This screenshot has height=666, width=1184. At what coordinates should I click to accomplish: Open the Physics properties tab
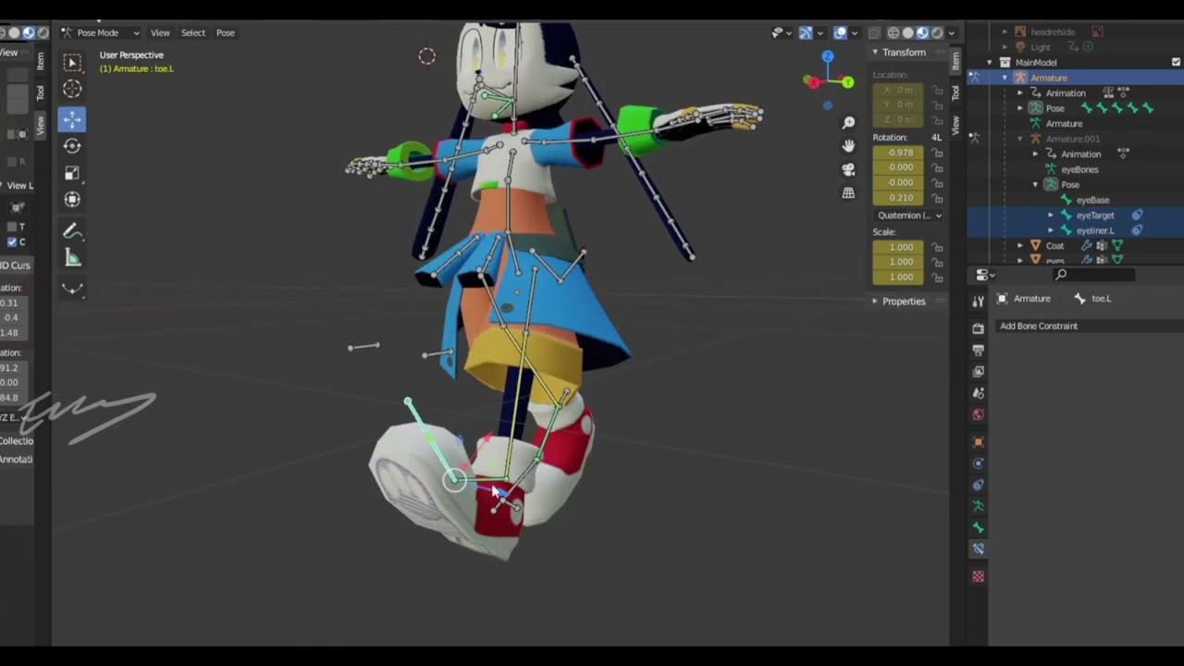click(978, 463)
